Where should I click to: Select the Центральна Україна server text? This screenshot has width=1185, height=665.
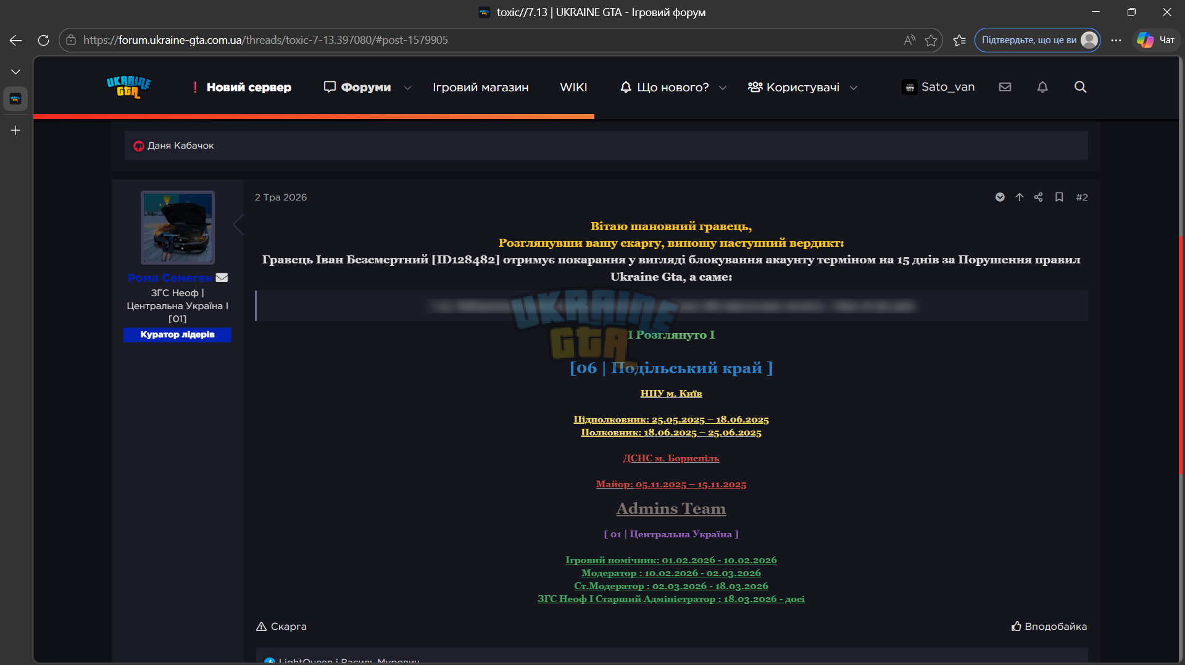pos(671,534)
